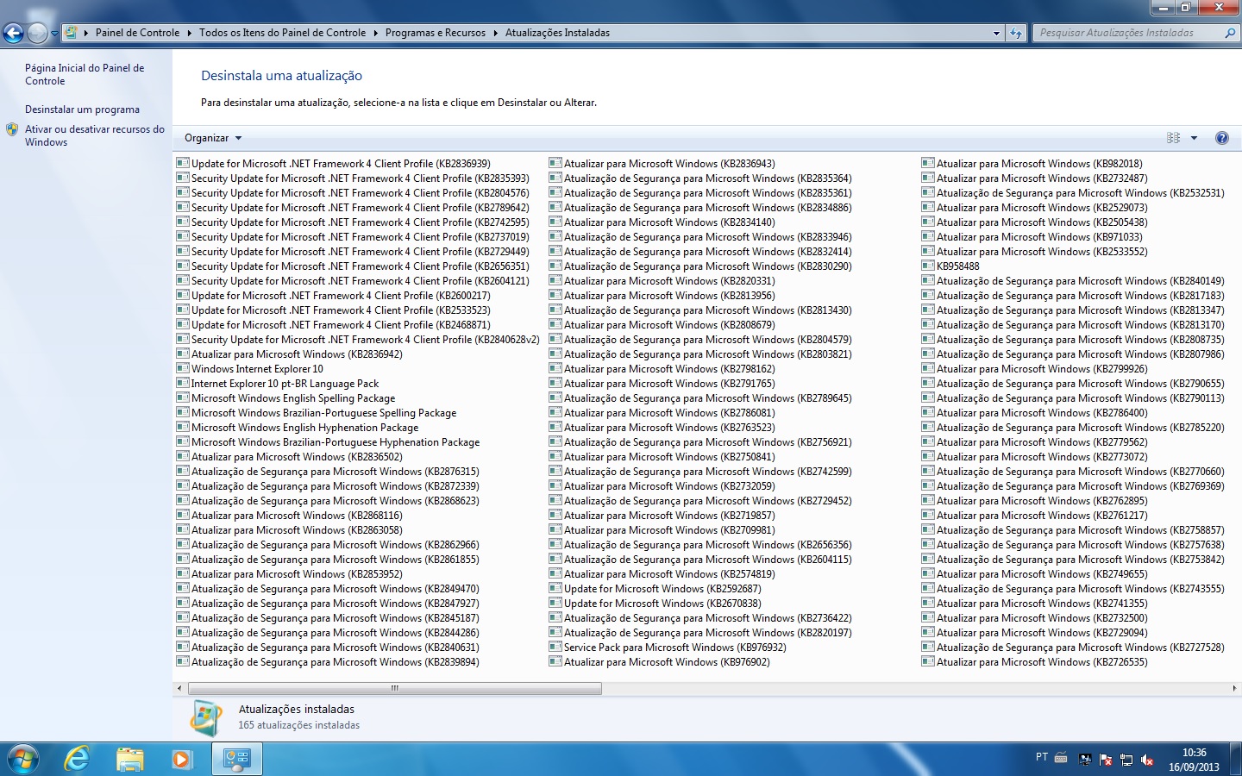
Task: Select Atualização de Segurança (KB2813430)
Action: (700, 310)
